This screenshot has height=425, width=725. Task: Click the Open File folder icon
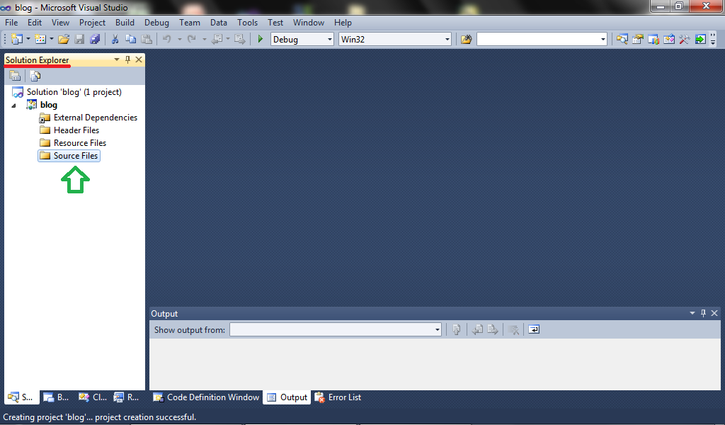point(64,39)
